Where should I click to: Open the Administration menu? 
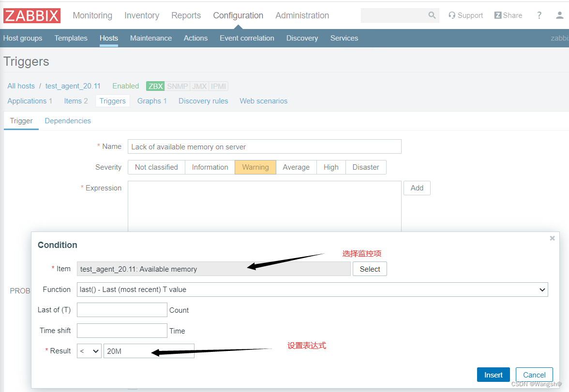302,15
